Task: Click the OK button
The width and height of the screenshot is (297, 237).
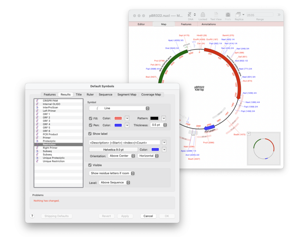Action: (x=167, y=216)
